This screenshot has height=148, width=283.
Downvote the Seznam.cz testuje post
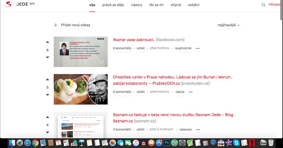47,132
